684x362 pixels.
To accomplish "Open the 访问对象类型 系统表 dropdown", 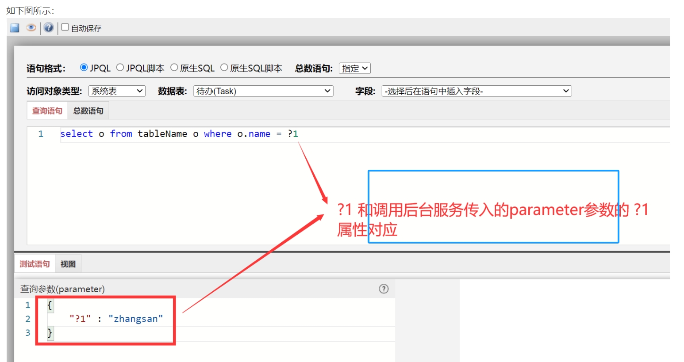I will point(116,91).
